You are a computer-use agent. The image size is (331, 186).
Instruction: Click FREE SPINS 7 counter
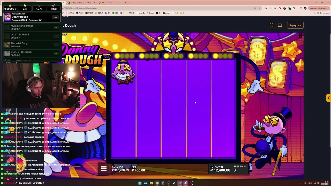pyautogui.click(x=240, y=168)
